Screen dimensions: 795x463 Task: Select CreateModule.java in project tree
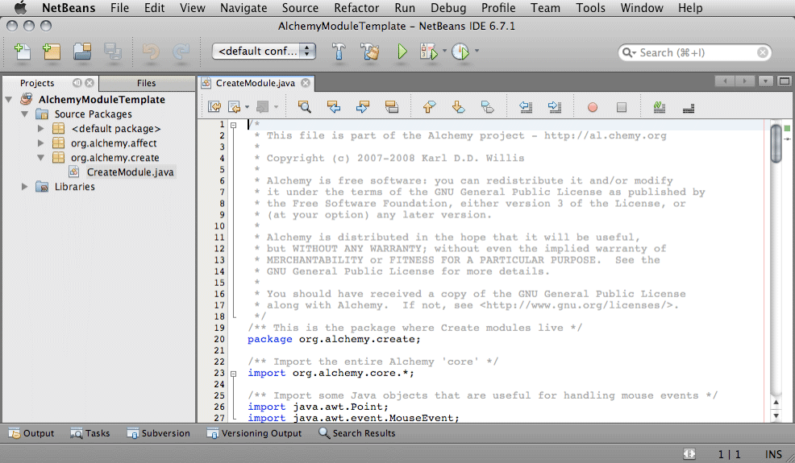point(130,172)
